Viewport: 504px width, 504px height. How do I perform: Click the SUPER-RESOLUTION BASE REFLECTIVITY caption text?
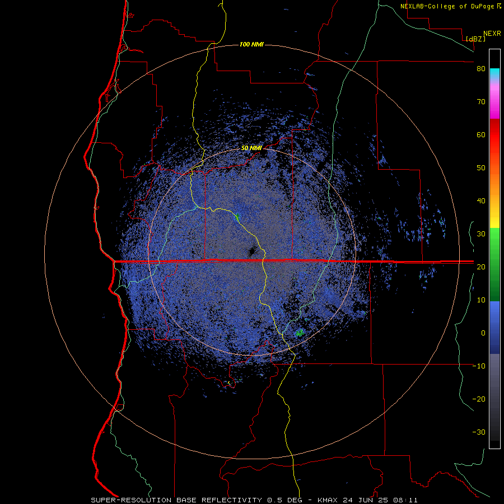click(x=176, y=500)
